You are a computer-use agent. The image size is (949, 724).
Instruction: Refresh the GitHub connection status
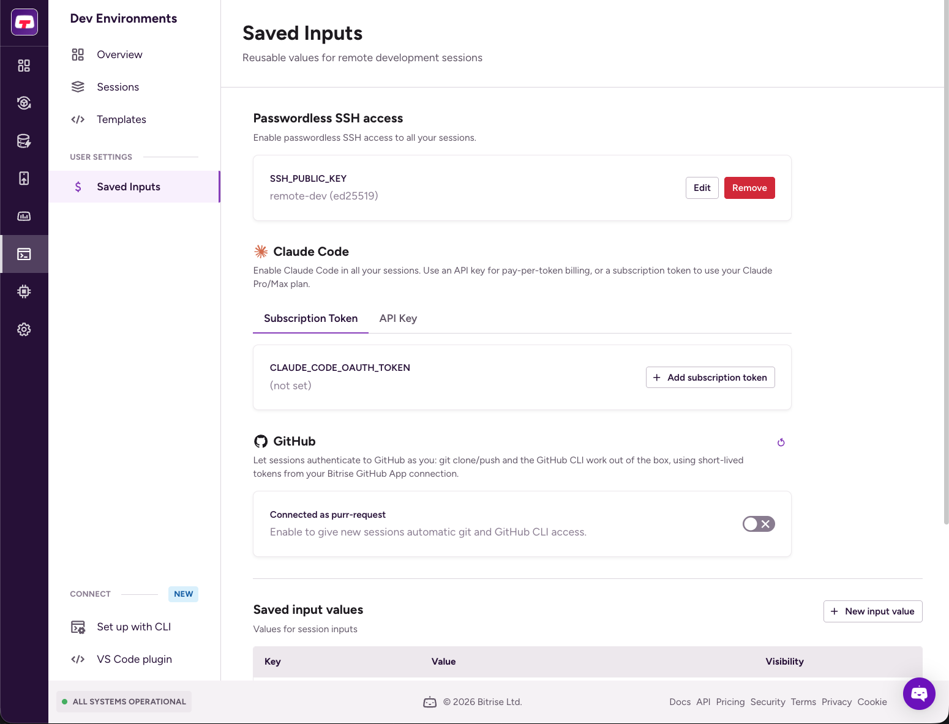pyautogui.click(x=781, y=442)
